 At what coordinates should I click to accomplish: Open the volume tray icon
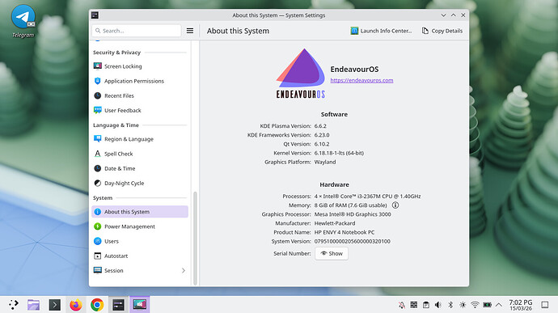pyautogui.click(x=438, y=305)
